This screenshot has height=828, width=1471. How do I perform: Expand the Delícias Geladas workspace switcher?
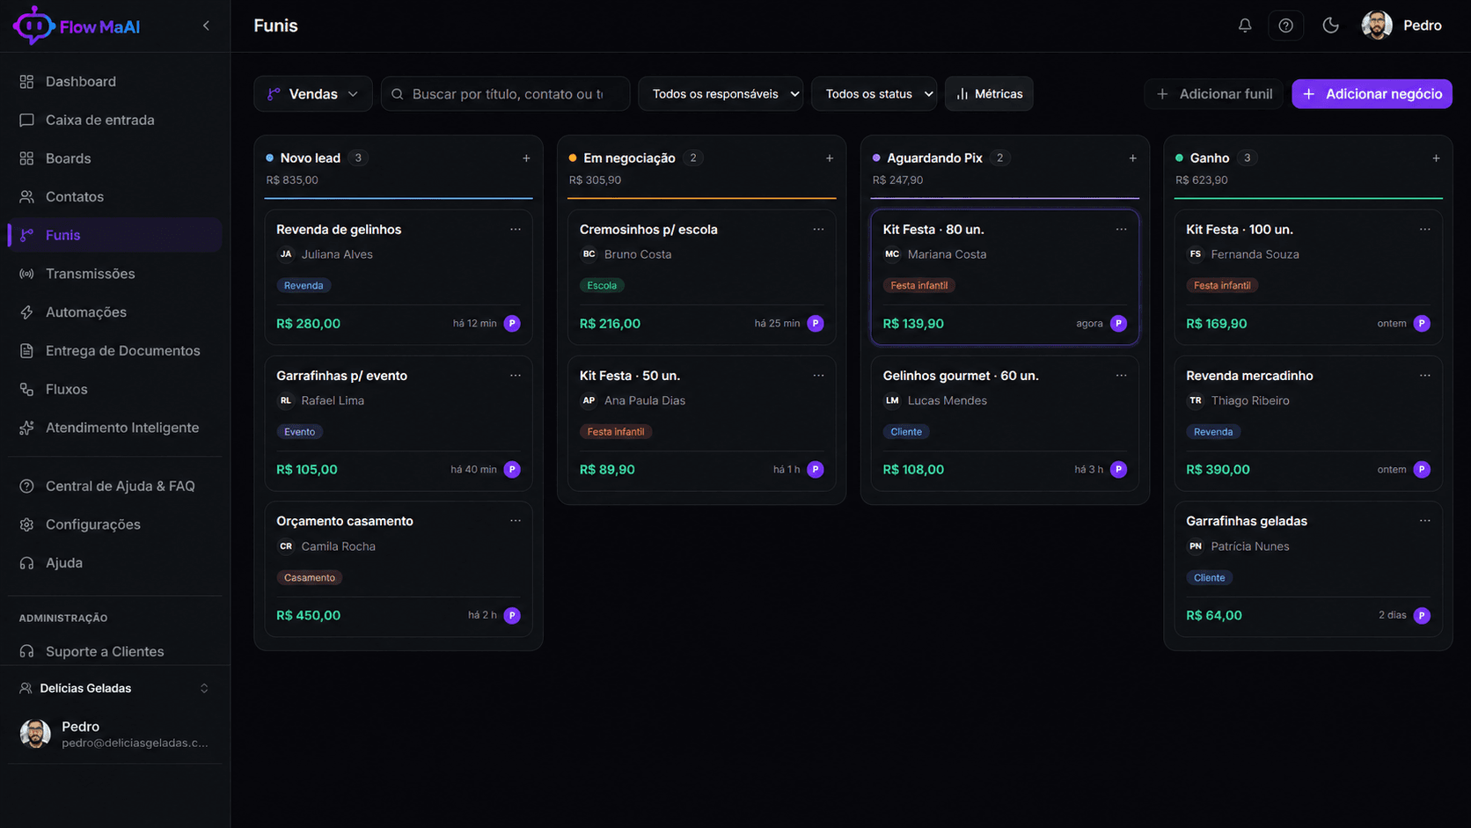click(x=115, y=688)
